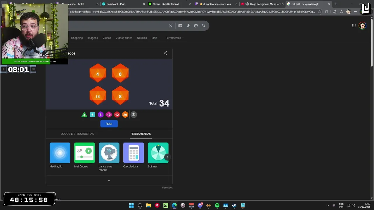Collapse the tools panel with up chevron
This screenshot has height=210, width=374.
pos(109,181)
